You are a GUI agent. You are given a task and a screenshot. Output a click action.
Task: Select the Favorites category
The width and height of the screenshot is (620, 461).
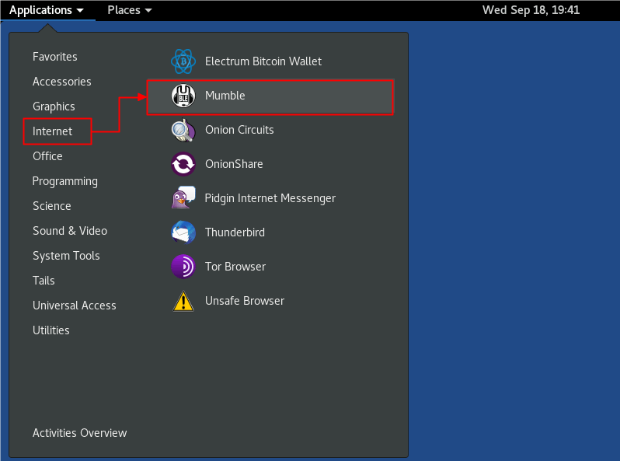coord(54,57)
